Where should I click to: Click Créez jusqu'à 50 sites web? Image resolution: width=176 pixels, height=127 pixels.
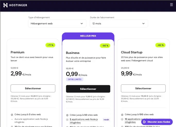click(84, 115)
